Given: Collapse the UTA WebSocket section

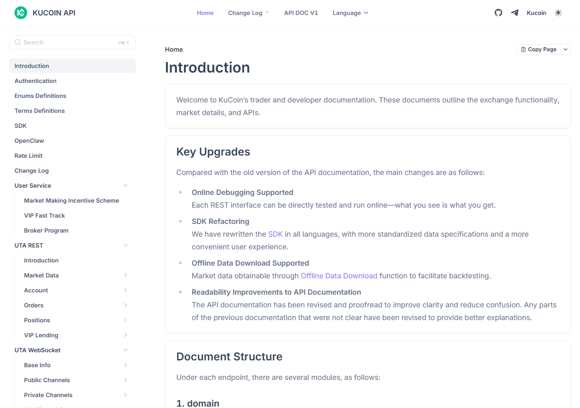Looking at the screenshot, I should [126, 350].
